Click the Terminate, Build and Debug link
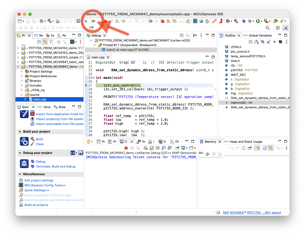Image resolution: width=305 pixels, height=236 pixels. pos(56,166)
